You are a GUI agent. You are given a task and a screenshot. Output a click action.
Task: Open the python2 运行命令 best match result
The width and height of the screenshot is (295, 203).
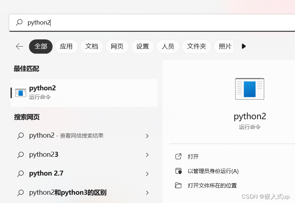tap(84, 93)
